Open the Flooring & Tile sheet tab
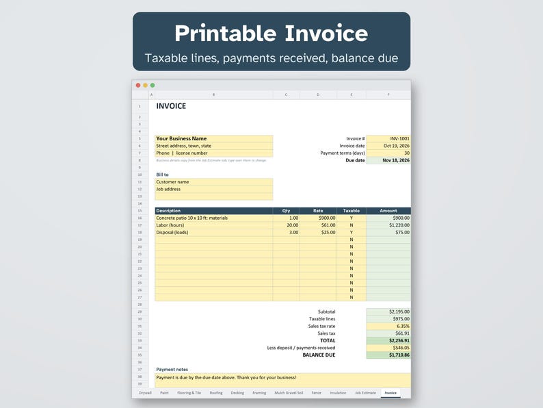Screen dimensions: 543x408 (189, 393)
